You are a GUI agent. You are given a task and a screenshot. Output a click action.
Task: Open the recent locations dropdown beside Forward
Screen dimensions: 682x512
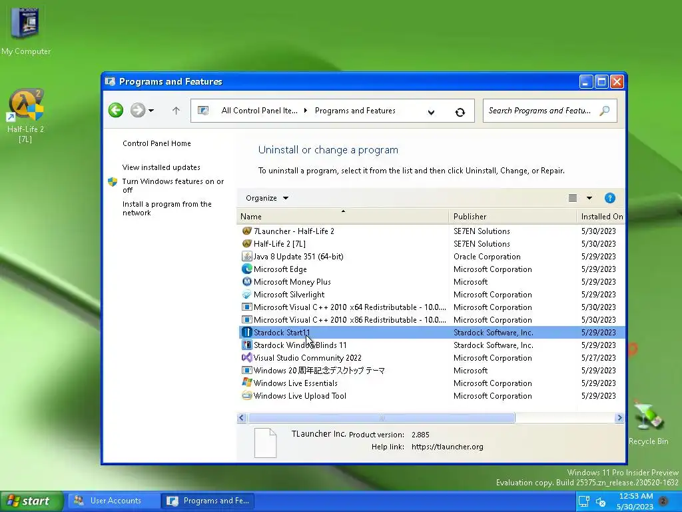coord(151,111)
